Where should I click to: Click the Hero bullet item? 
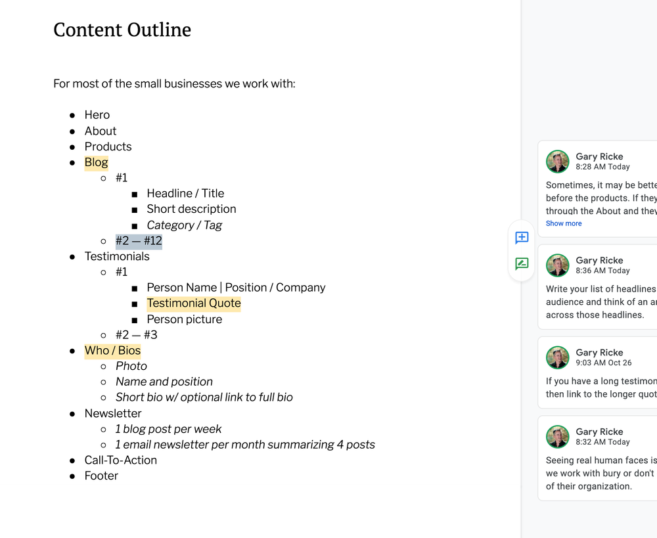coord(97,115)
